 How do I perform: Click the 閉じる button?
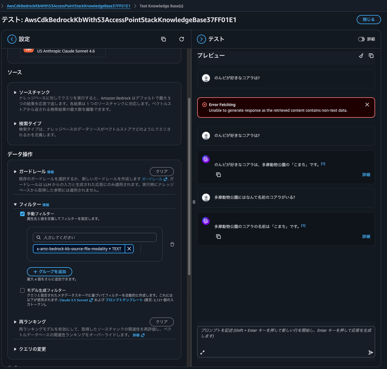(x=369, y=20)
